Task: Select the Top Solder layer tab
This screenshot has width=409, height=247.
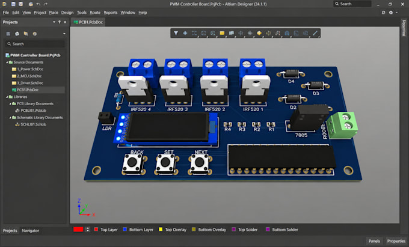Action: tap(245, 230)
